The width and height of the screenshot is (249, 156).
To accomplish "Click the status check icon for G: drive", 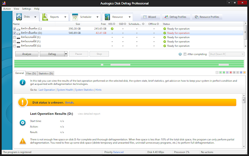I will click(x=165, y=46).
